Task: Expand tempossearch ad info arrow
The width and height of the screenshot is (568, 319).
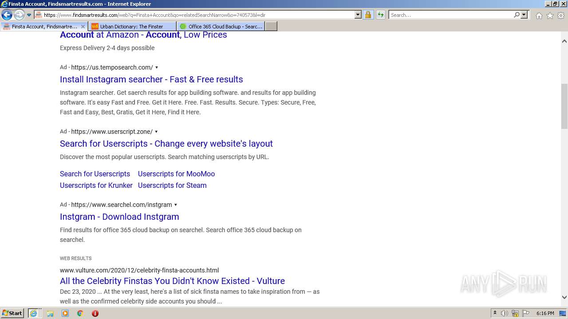Action: tap(156, 67)
